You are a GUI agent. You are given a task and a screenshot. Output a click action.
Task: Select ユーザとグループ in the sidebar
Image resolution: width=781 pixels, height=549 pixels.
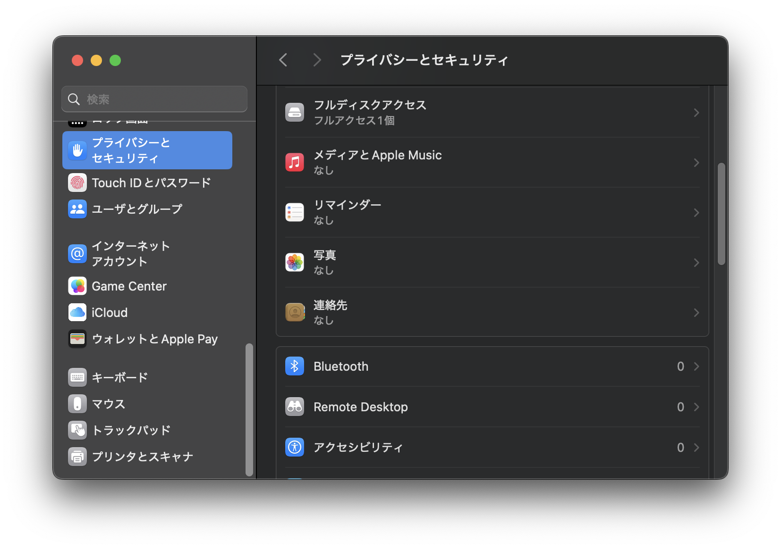pyautogui.click(x=137, y=209)
